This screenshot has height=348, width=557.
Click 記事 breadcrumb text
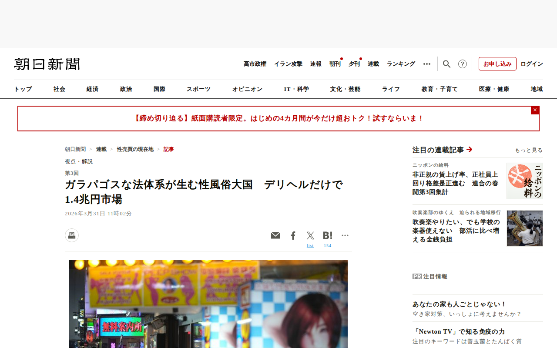(169, 149)
